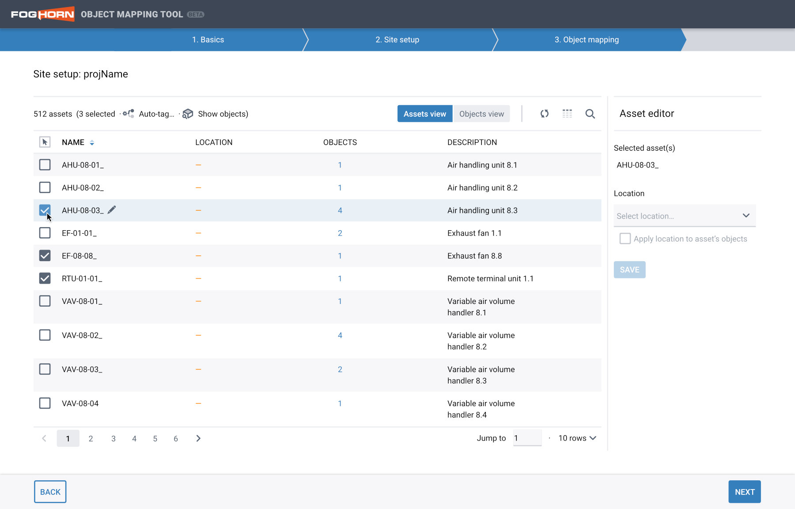Open the Select location dropdown
The width and height of the screenshot is (795, 509).
685,216
